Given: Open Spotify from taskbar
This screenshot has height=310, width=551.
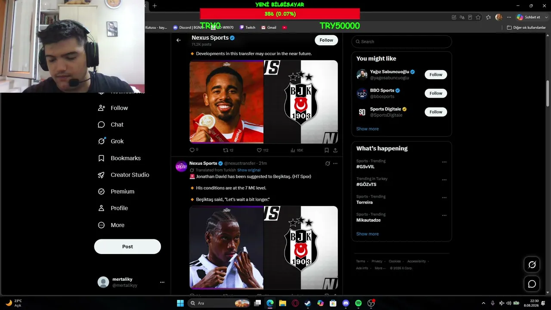Looking at the screenshot, I should point(358,303).
